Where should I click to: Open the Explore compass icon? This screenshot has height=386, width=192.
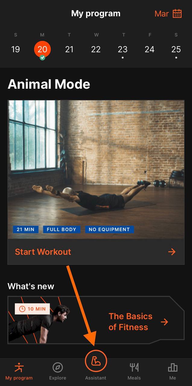(58, 367)
